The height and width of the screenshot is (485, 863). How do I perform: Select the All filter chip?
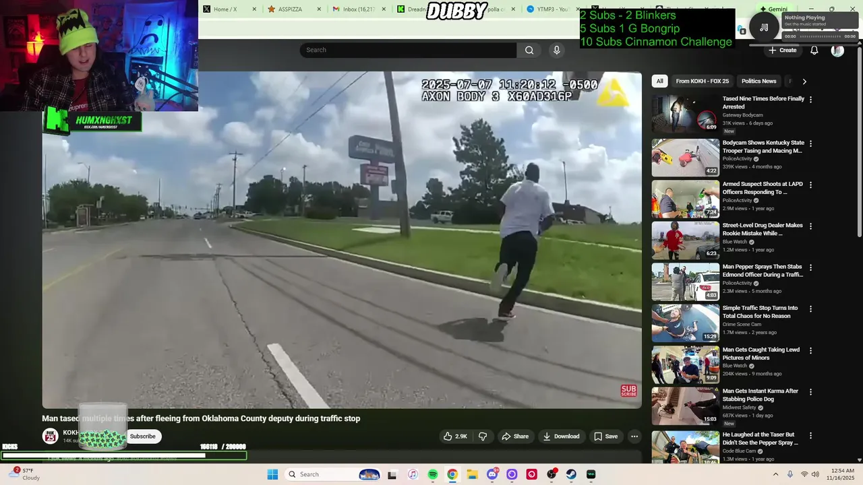click(x=659, y=81)
